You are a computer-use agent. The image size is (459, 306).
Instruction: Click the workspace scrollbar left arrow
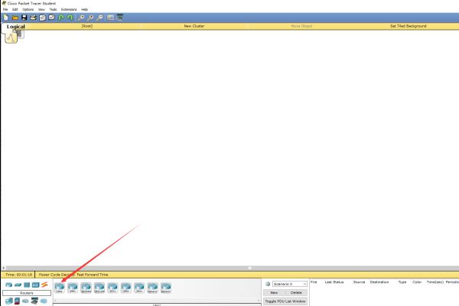[x=4, y=268]
